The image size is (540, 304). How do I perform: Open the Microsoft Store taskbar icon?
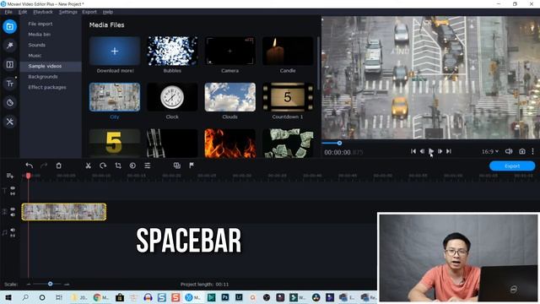(120, 297)
